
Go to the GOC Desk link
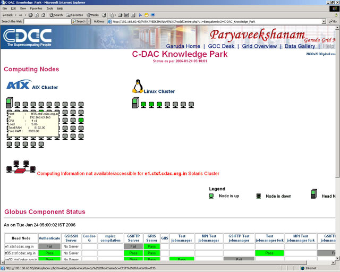[221, 46]
